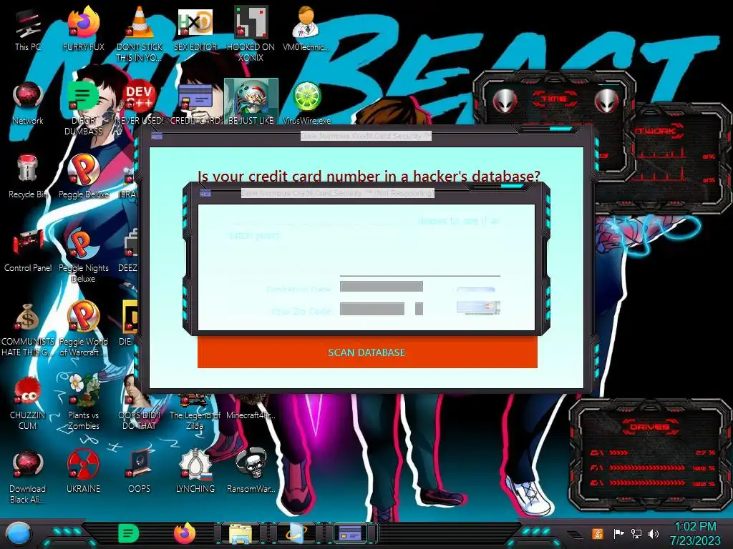733x549 pixels.
Task: Select the BE JUST LIKE icon
Action: [251, 102]
